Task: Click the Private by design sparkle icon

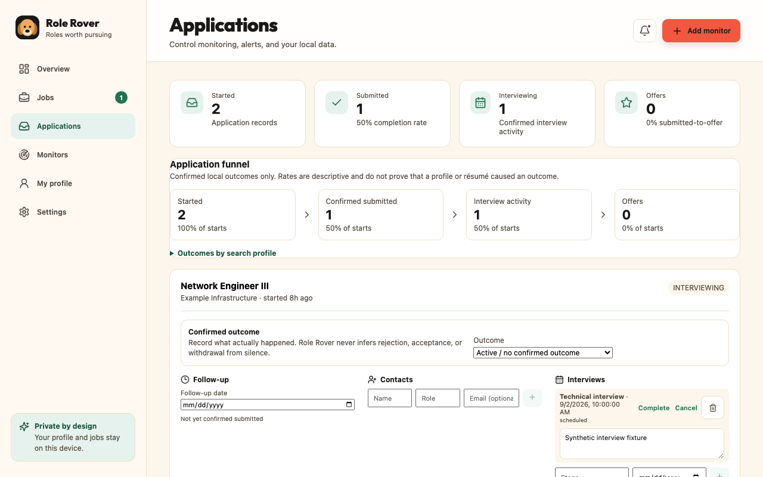Action: pos(24,426)
